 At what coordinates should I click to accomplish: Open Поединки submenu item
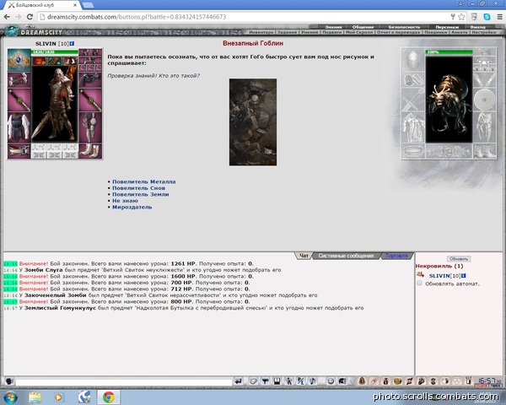[x=435, y=32]
